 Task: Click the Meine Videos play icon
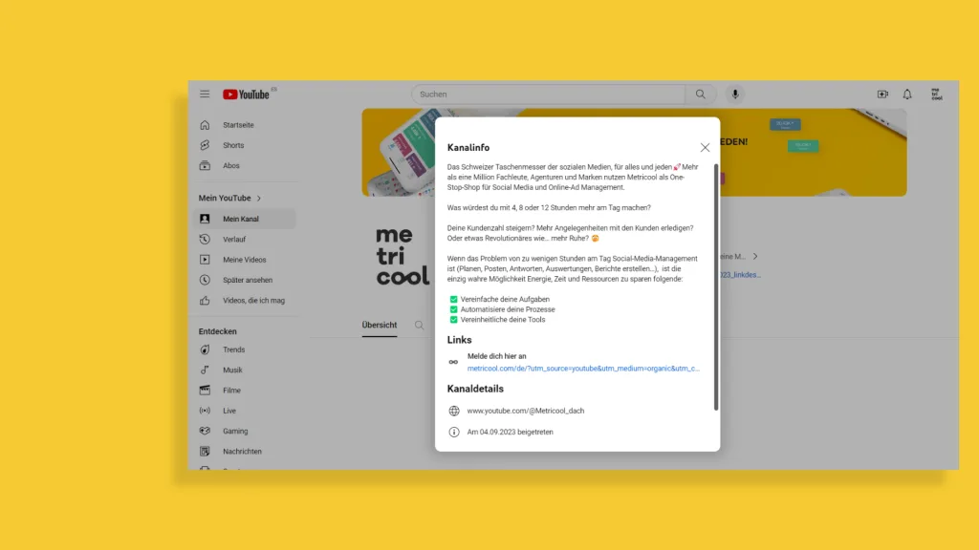[205, 260]
